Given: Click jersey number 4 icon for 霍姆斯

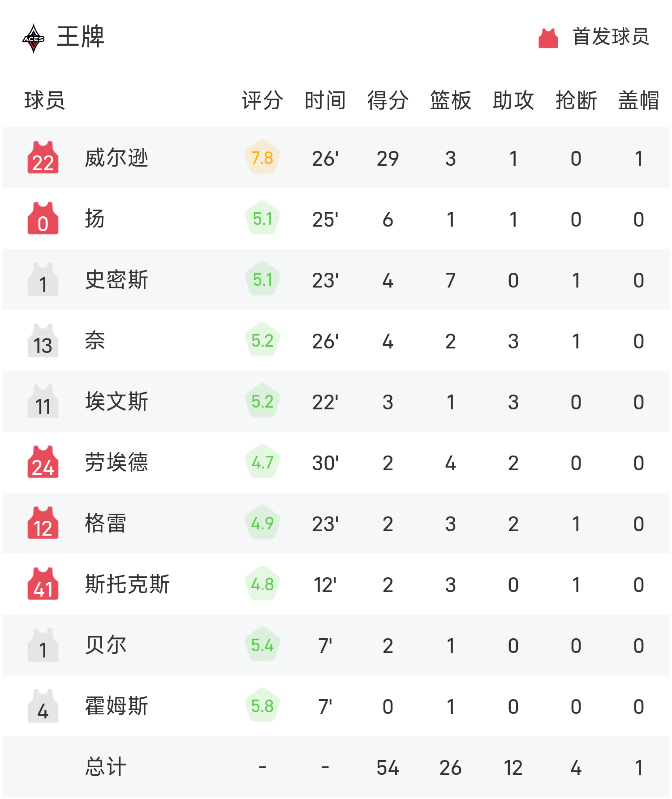Looking at the screenshot, I should [x=43, y=706].
